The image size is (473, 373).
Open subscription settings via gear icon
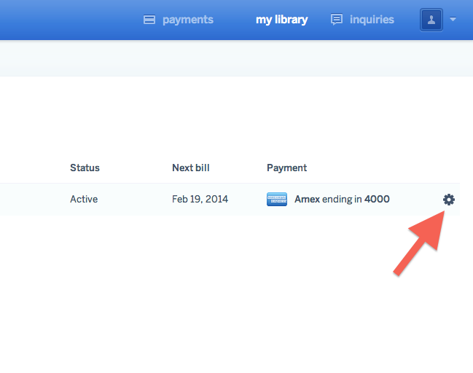(449, 199)
